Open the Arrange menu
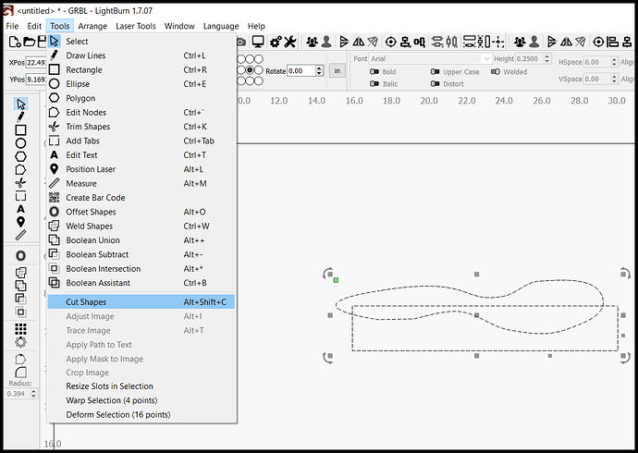638x453 pixels. click(92, 26)
